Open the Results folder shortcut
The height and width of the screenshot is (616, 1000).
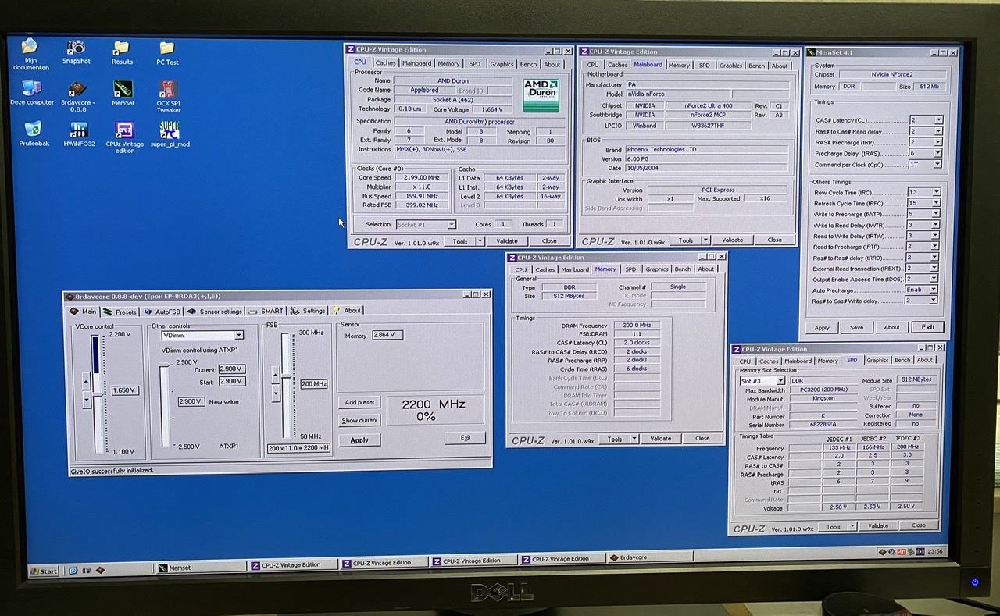click(122, 52)
